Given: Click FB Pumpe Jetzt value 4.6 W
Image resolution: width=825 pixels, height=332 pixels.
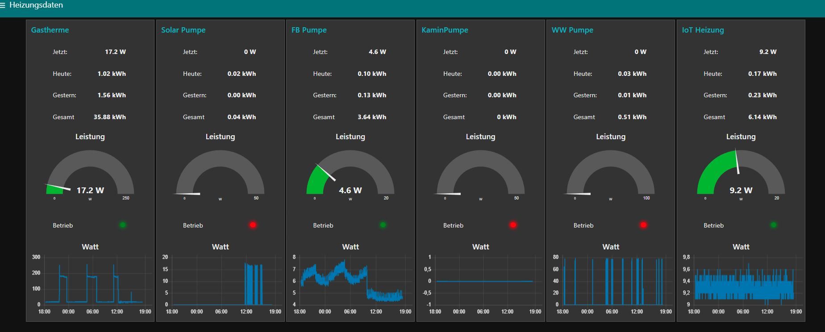Looking at the screenshot, I should coord(377,52).
